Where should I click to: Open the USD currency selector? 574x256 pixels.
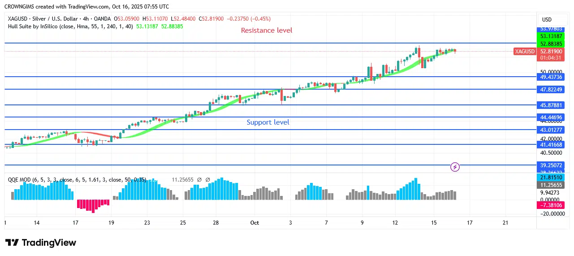[x=547, y=20]
